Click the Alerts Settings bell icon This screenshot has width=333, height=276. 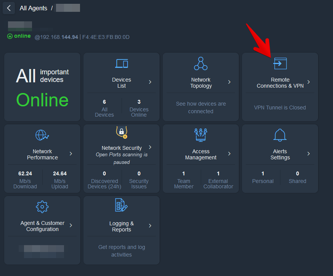coord(280,135)
